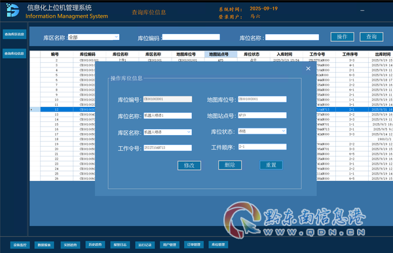This screenshot has width=393, height=253.
Task: Open the 实时趋势 bottom tab
Action: [70, 245]
